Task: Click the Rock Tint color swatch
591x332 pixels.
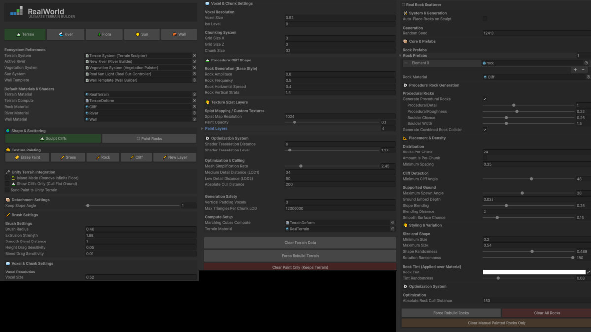Action: tap(534, 272)
